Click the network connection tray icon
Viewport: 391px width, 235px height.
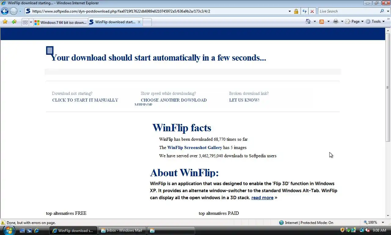[362, 230]
